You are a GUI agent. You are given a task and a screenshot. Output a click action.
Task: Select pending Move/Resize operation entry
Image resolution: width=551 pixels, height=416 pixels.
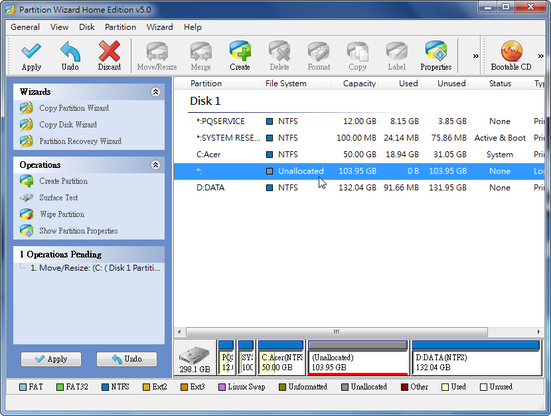click(95, 268)
